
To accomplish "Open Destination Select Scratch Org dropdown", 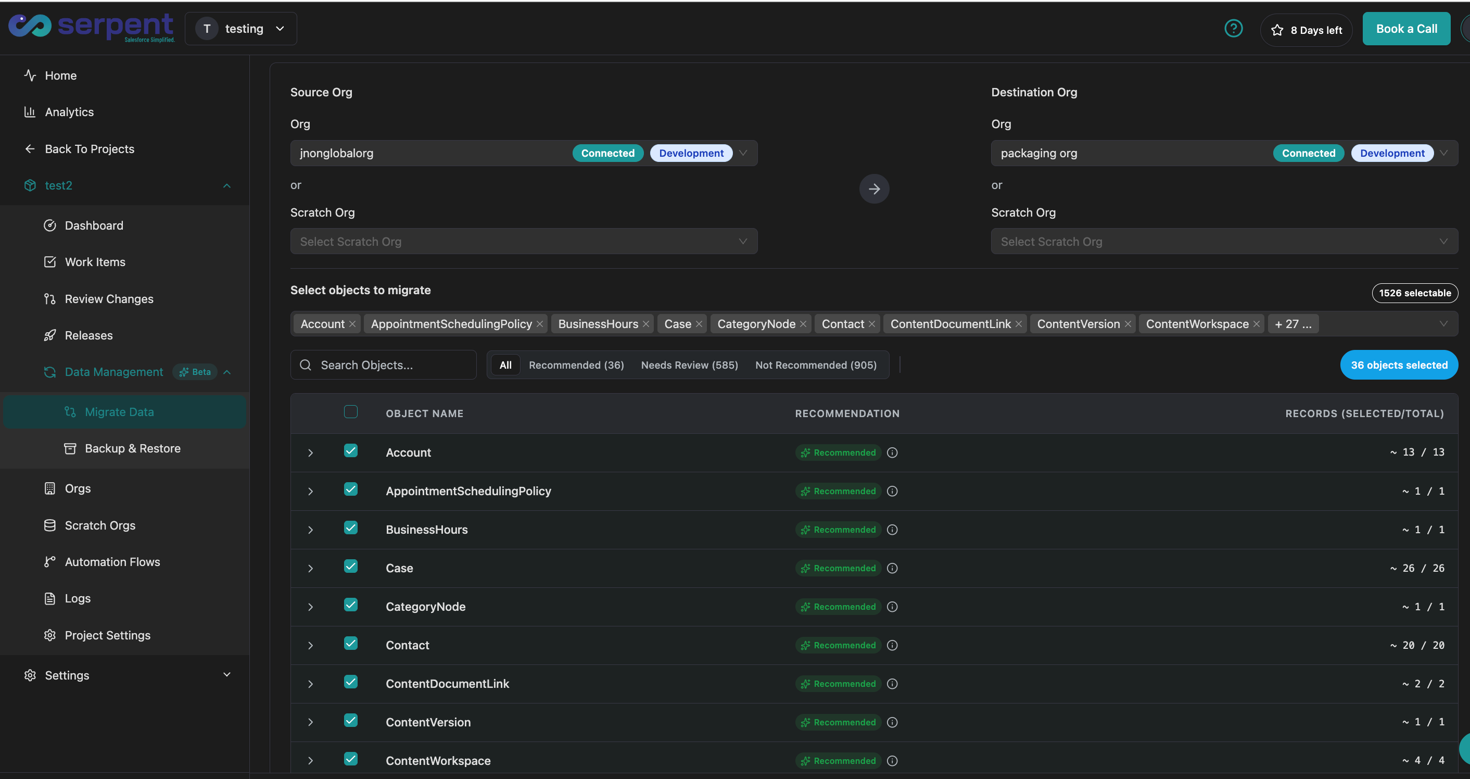I will (x=1224, y=242).
